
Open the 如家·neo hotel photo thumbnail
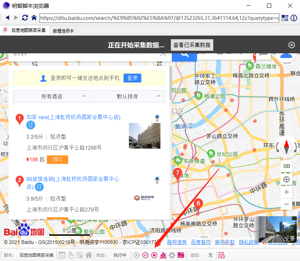[144, 136]
